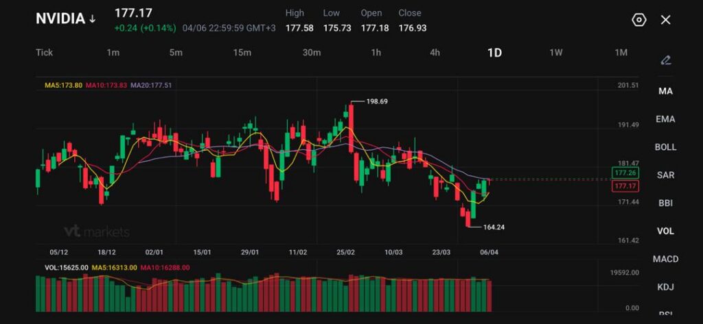Click the red 177.17 current price label
This screenshot has width=703, height=324.
[624, 186]
